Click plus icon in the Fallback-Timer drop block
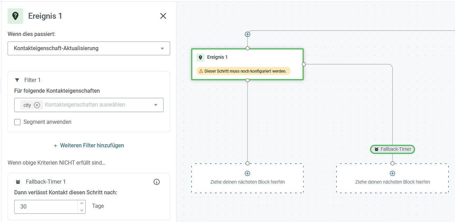 click(x=392, y=174)
